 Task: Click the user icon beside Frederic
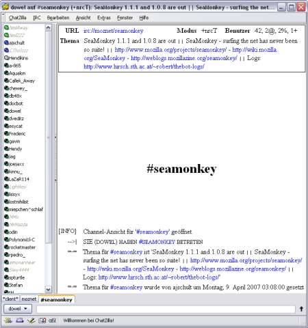click(x=6, y=133)
